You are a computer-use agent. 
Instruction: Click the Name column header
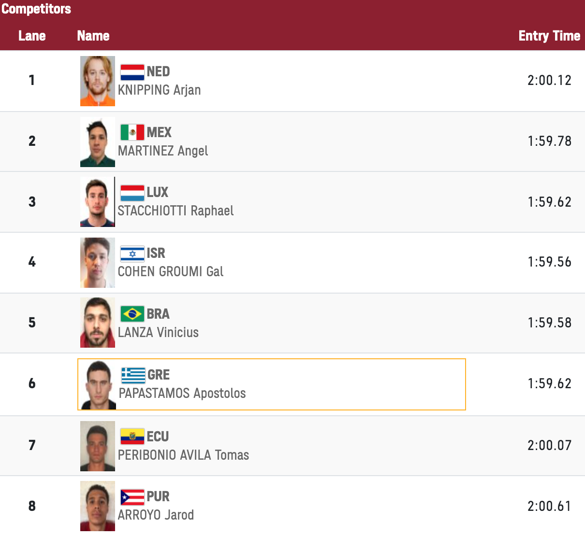[x=93, y=36]
